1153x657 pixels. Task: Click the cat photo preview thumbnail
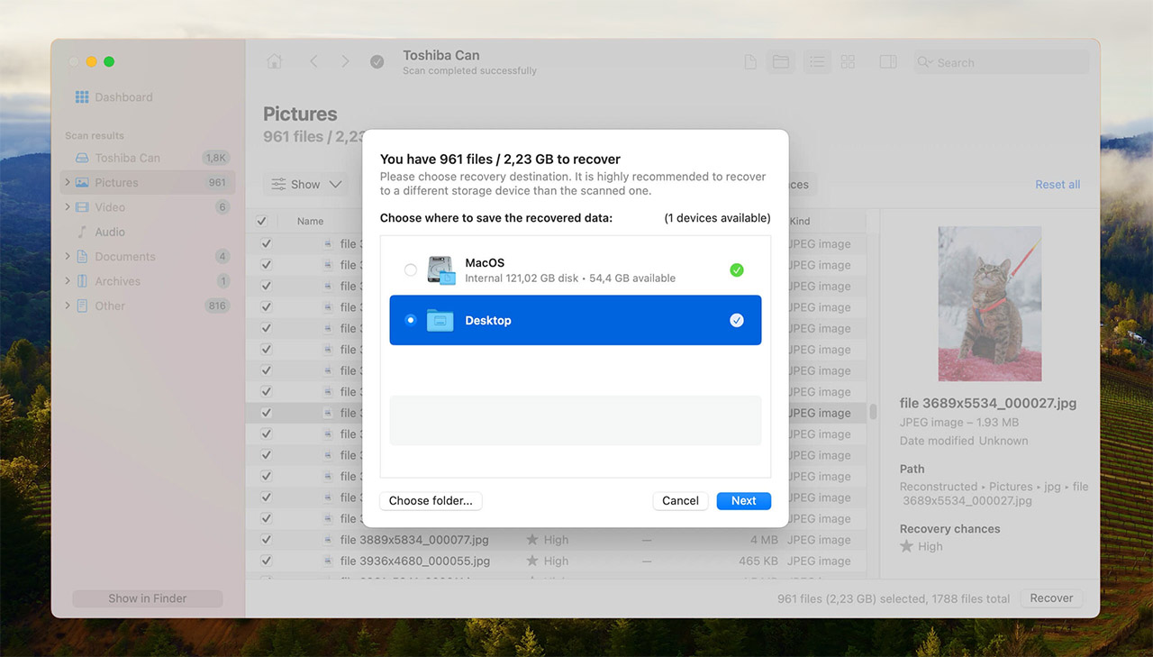pyautogui.click(x=989, y=304)
